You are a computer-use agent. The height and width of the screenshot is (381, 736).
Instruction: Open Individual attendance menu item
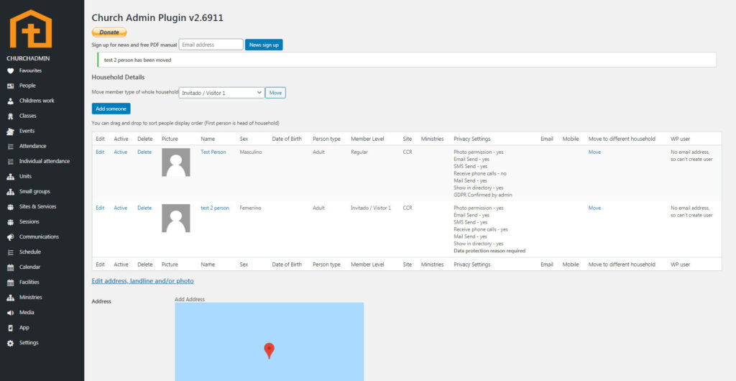pos(44,161)
